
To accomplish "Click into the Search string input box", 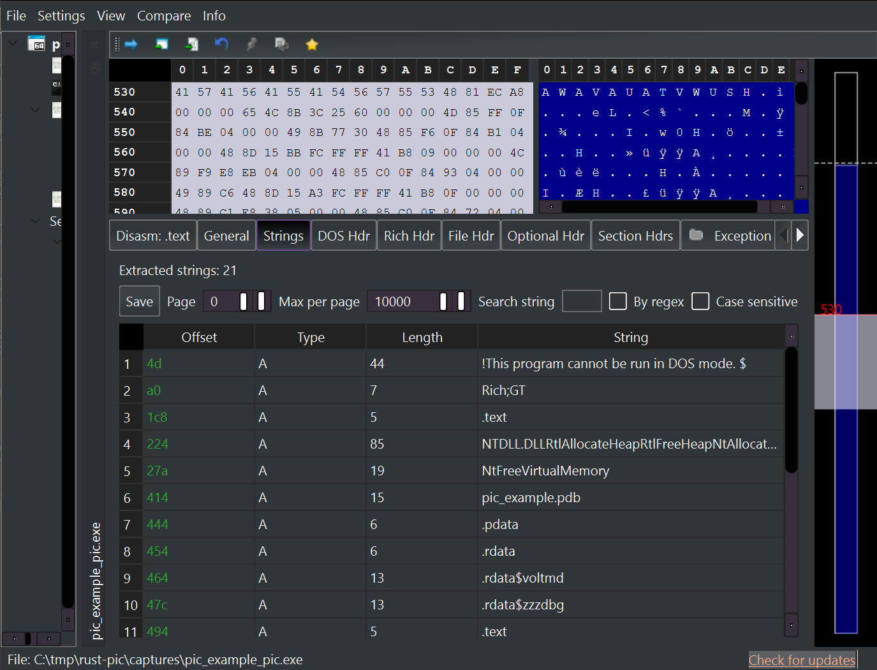I will [x=582, y=301].
